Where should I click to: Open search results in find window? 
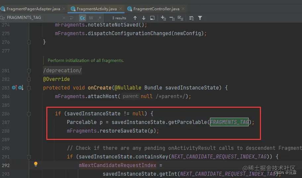coord(152,18)
